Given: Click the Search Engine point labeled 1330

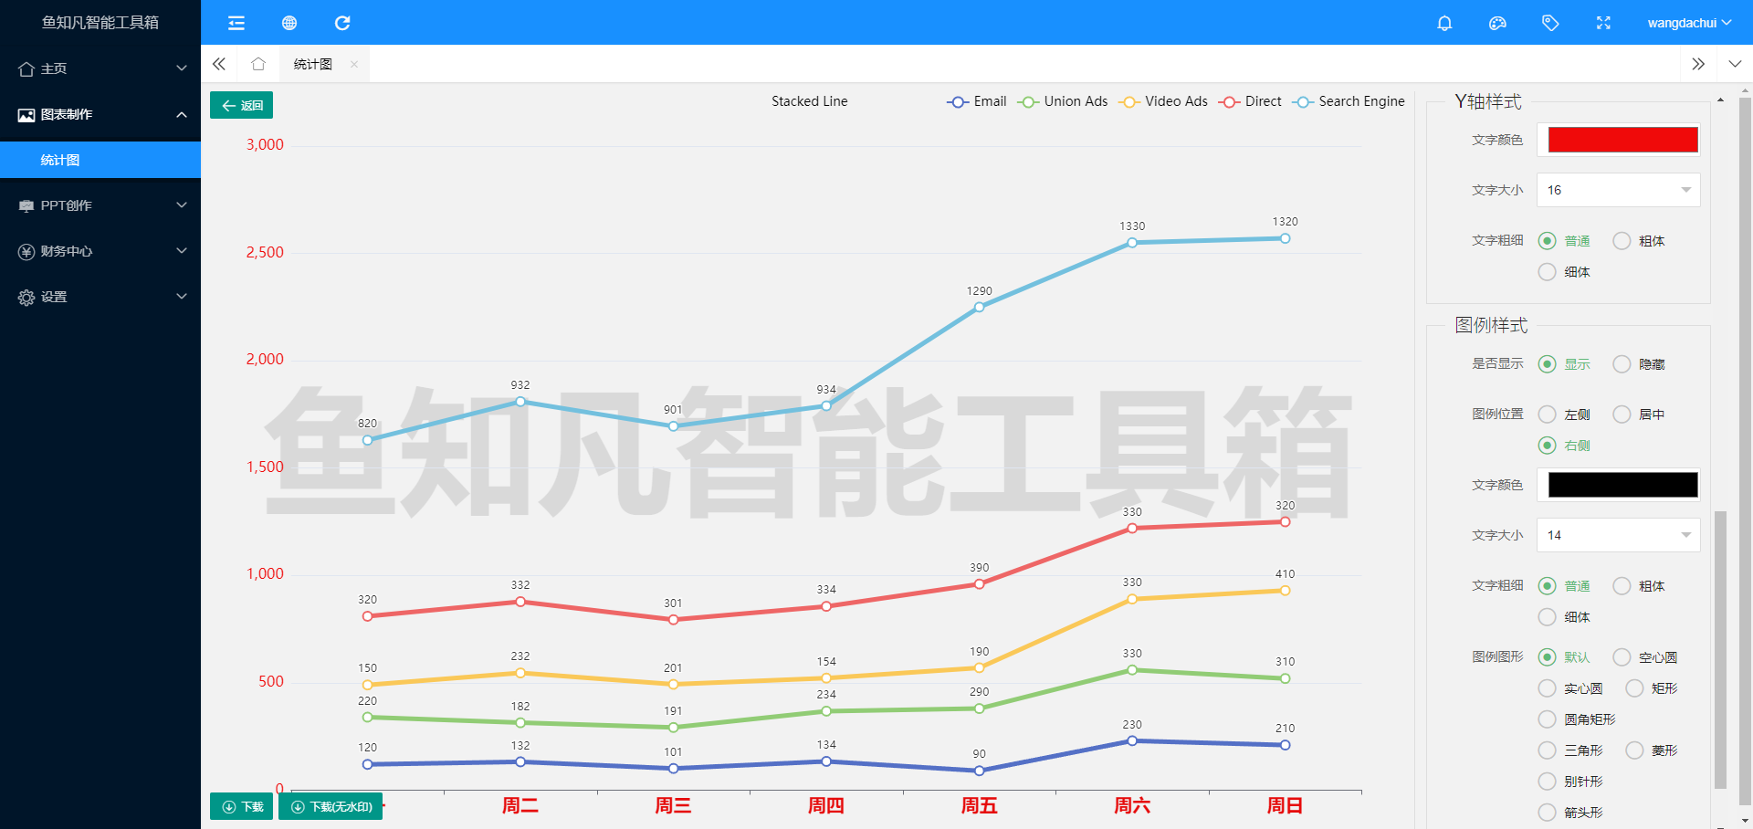Looking at the screenshot, I should 1132,243.
